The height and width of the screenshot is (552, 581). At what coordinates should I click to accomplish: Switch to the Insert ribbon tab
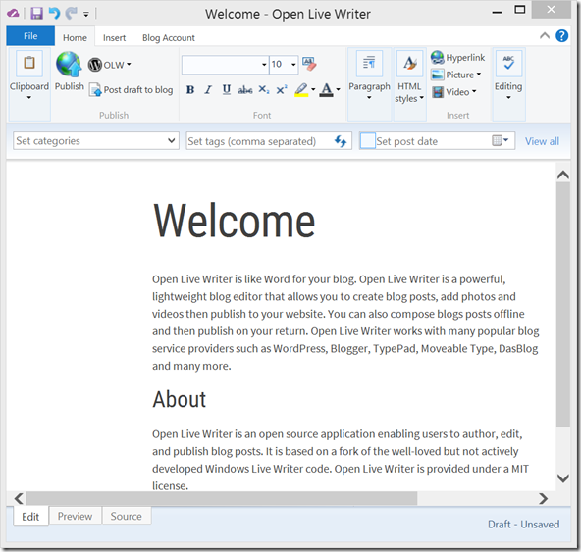114,38
